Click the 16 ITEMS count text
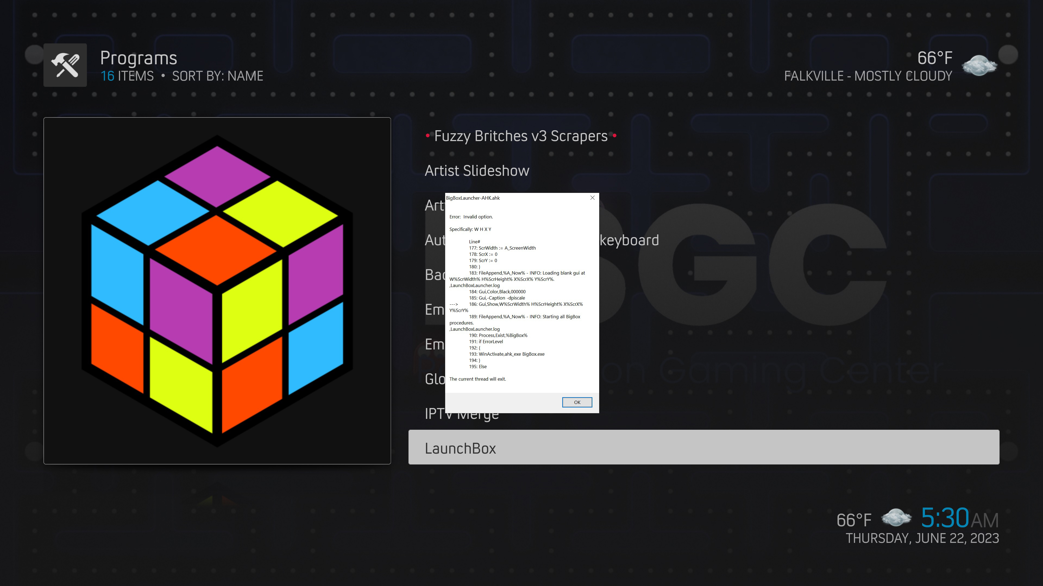Image resolution: width=1043 pixels, height=586 pixels. pyautogui.click(x=127, y=76)
